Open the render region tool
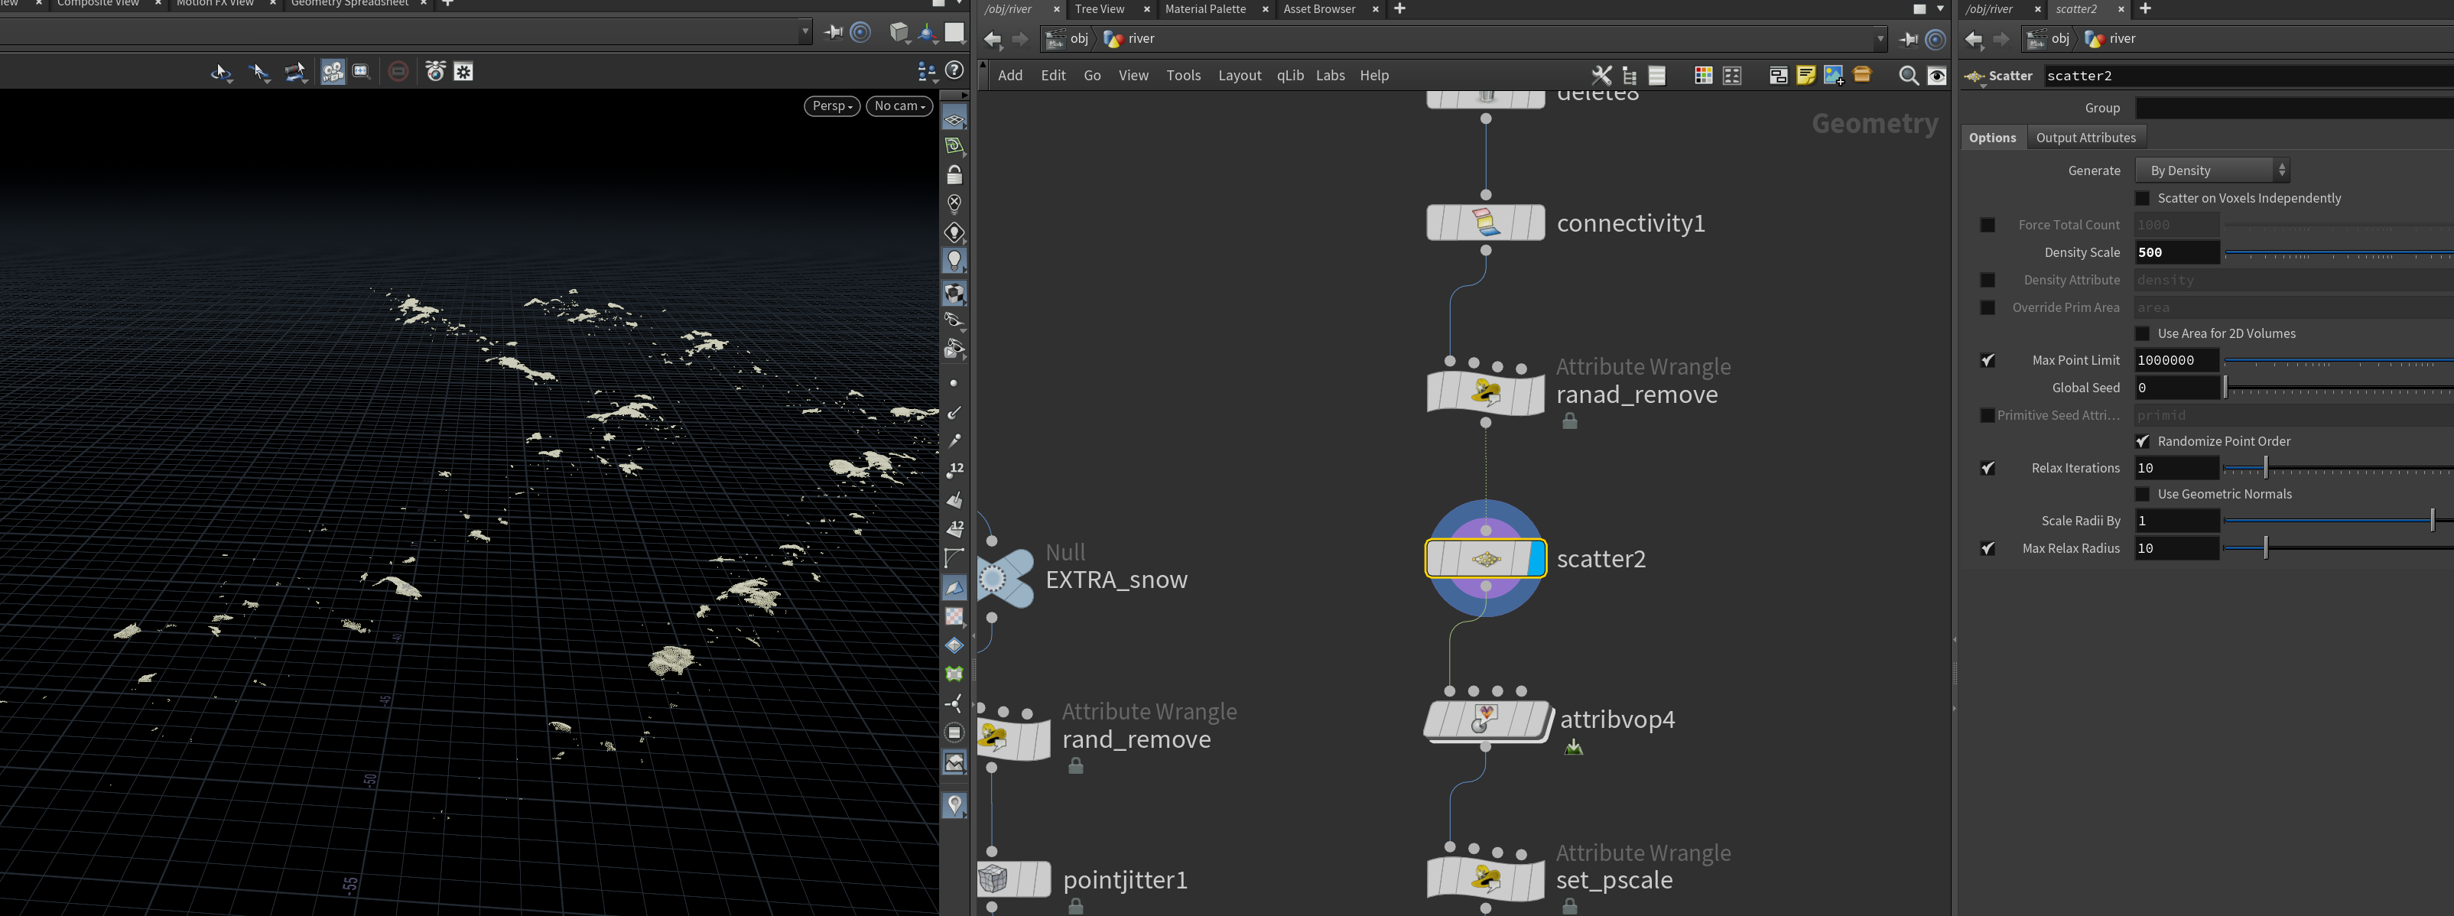The width and height of the screenshot is (2454, 916). [361, 71]
